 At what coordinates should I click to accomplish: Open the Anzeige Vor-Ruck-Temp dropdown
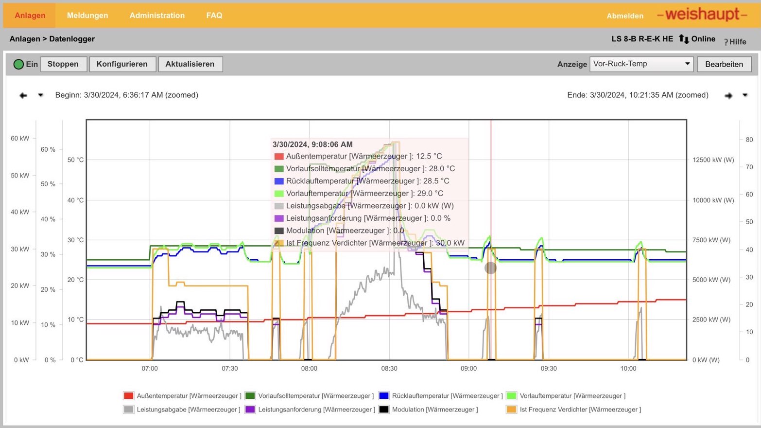(x=641, y=64)
